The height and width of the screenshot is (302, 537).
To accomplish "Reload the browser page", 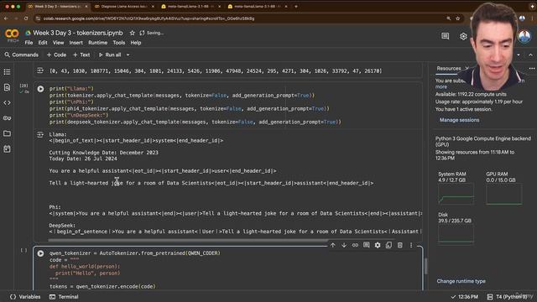I will (26, 18).
